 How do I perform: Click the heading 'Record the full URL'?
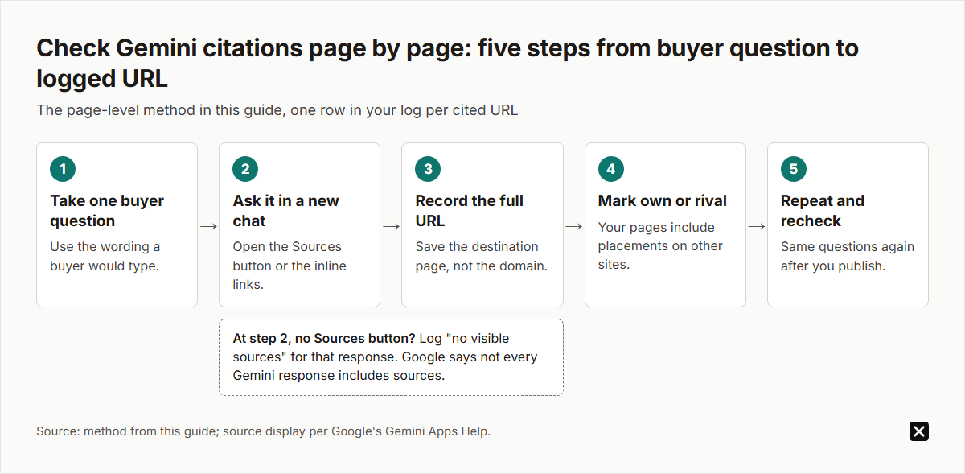click(x=470, y=211)
